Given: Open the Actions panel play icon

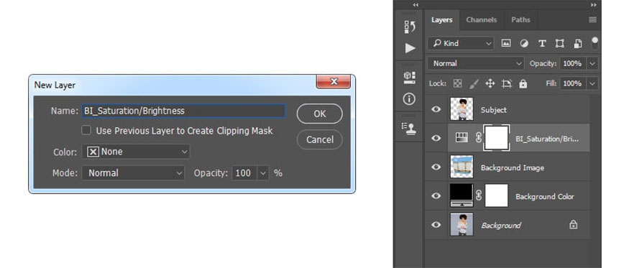Looking at the screenshot, I should (410, 48).
